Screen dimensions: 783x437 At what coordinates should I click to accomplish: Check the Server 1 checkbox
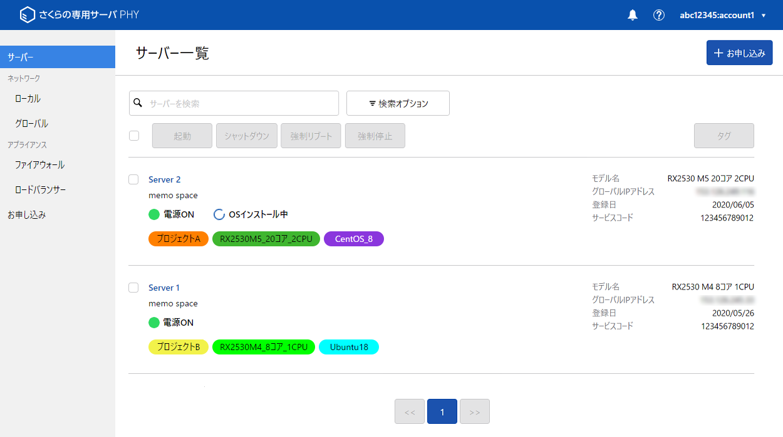(133, 288)
